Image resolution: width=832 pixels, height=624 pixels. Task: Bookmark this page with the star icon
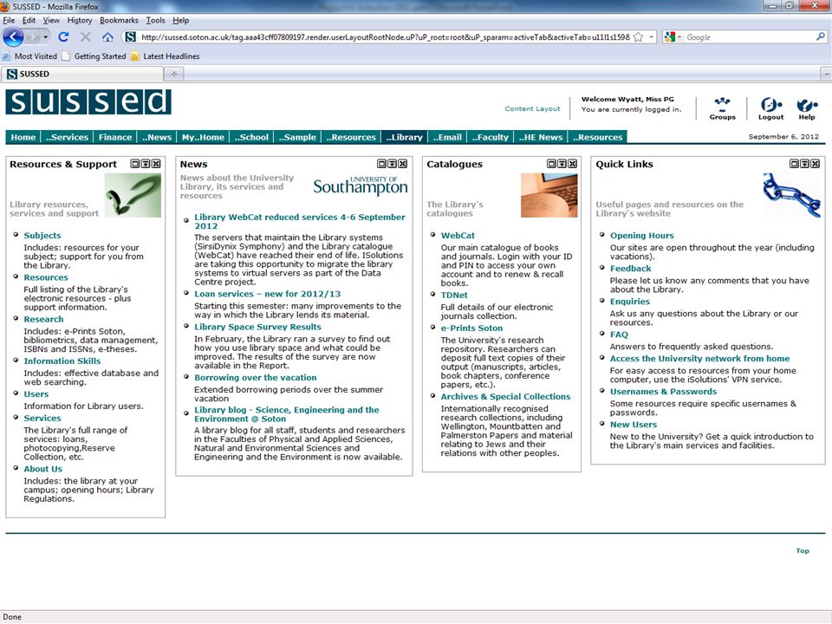(x=639, y=37)
